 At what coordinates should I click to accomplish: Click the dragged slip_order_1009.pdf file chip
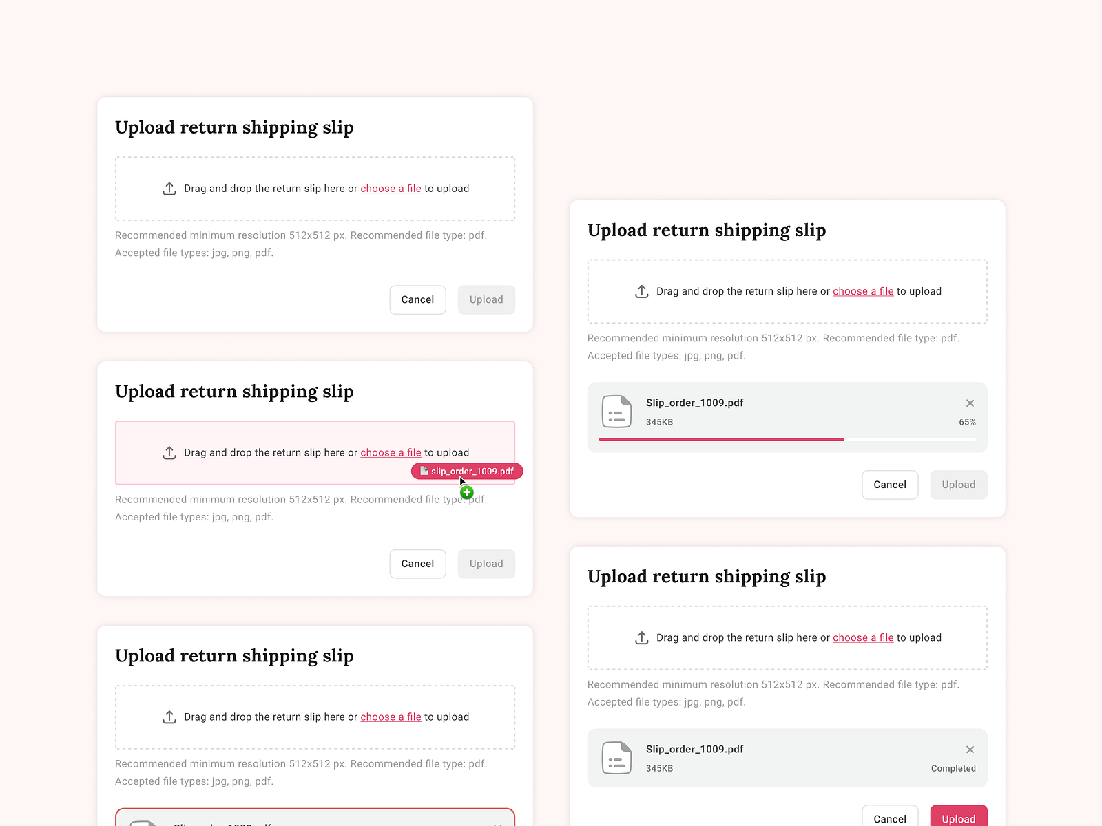[467, 471]
